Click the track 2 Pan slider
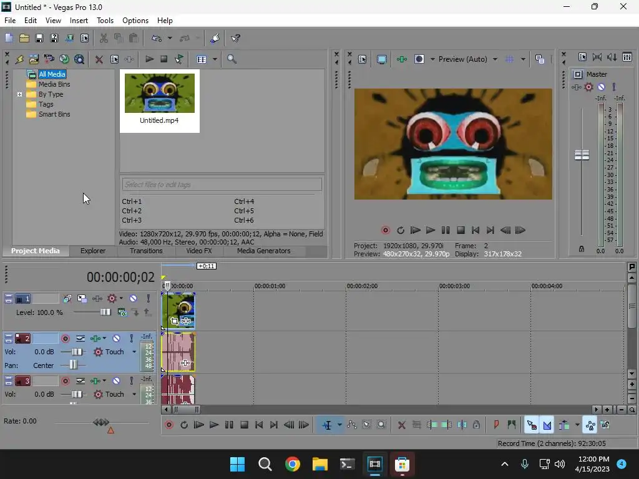The image size is (639, 479). [x=74, y=365]
